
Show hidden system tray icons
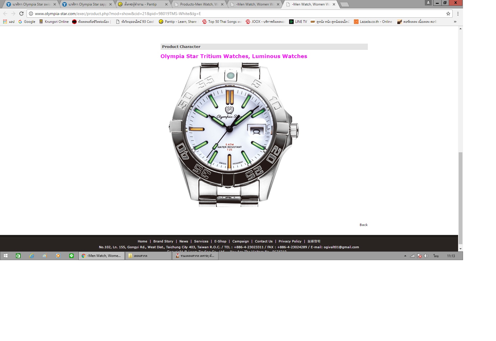[x=405, y=256]
